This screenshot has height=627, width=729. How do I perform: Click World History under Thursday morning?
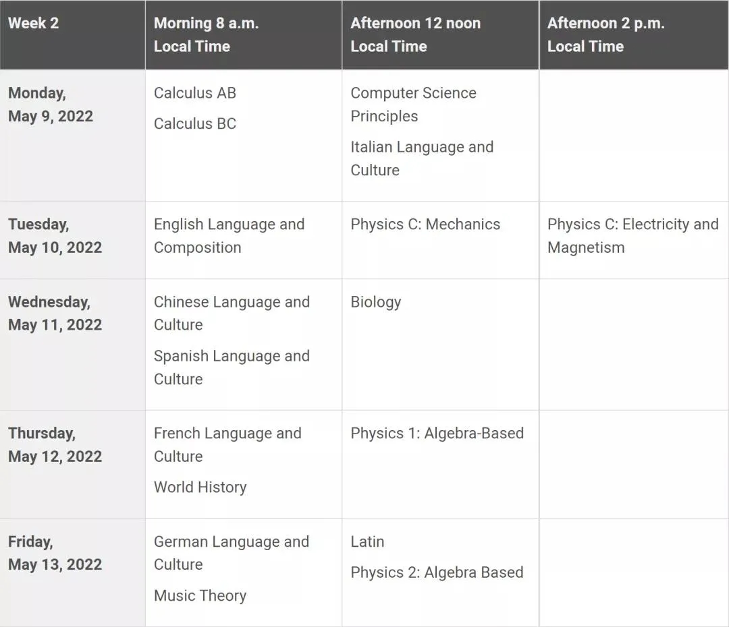pyautogui.click(x=200, y=487)
